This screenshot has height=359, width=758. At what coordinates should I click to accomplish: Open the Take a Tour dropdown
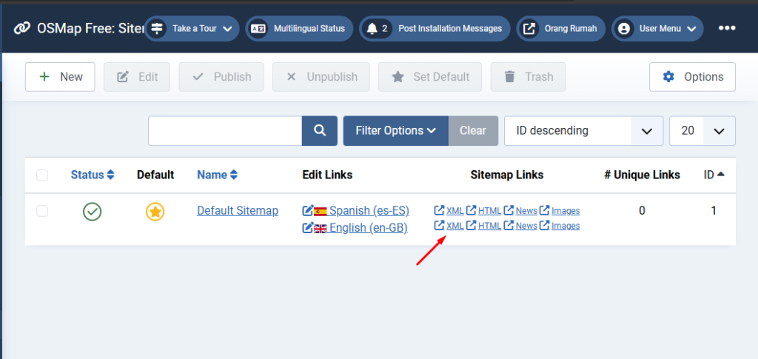(192, 29)
